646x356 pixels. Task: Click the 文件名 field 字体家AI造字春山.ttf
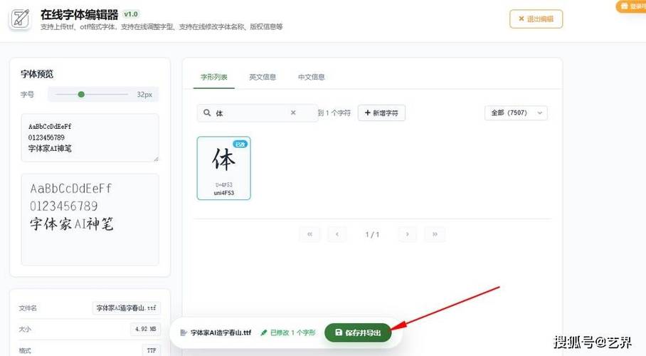(x=126, y=308)
